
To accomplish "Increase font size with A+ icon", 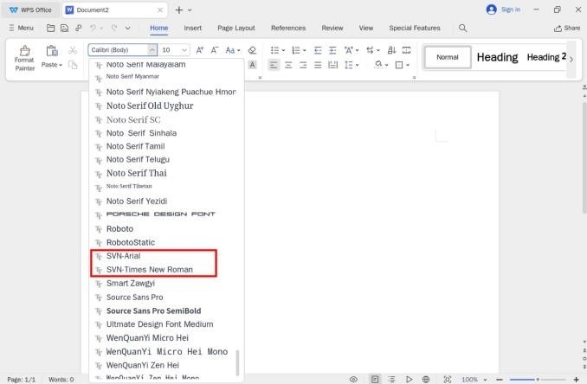I will click(200, 49).
